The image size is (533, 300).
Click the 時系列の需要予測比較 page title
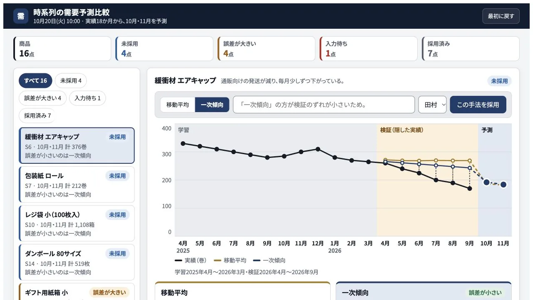point(72,12)
